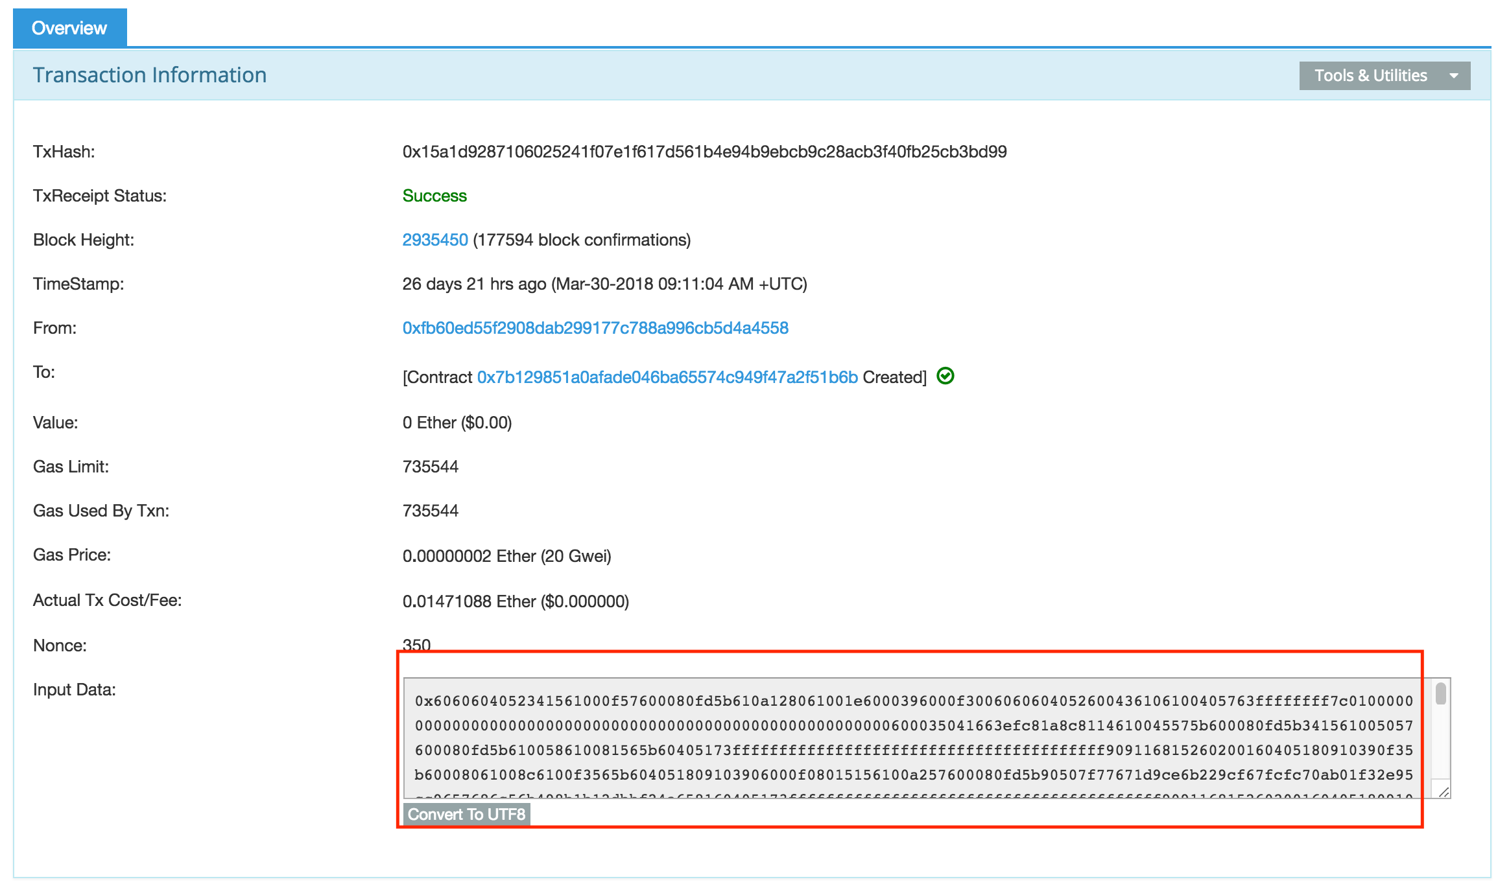This screenshot has width=1498, height=884.
Task: Click the TxHash value text
Action: tap(704, 152)
